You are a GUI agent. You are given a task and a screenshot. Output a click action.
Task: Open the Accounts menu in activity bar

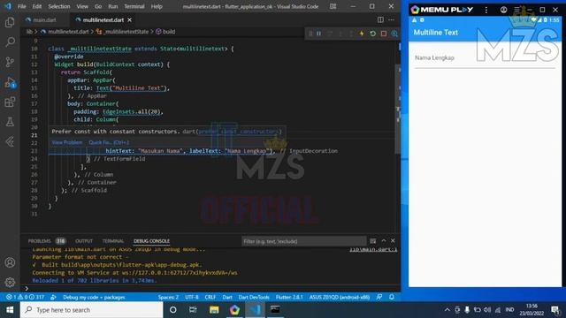[10, 262]
